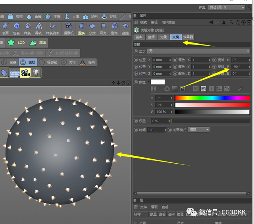Choose the 公式 formula deformer
The height and width of the screenshot is (224, 254).
pos(92,29)
